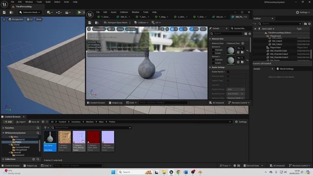Open Selection Mode dropdown in main toolbar
313x176 pixels.
coord(30,12)
